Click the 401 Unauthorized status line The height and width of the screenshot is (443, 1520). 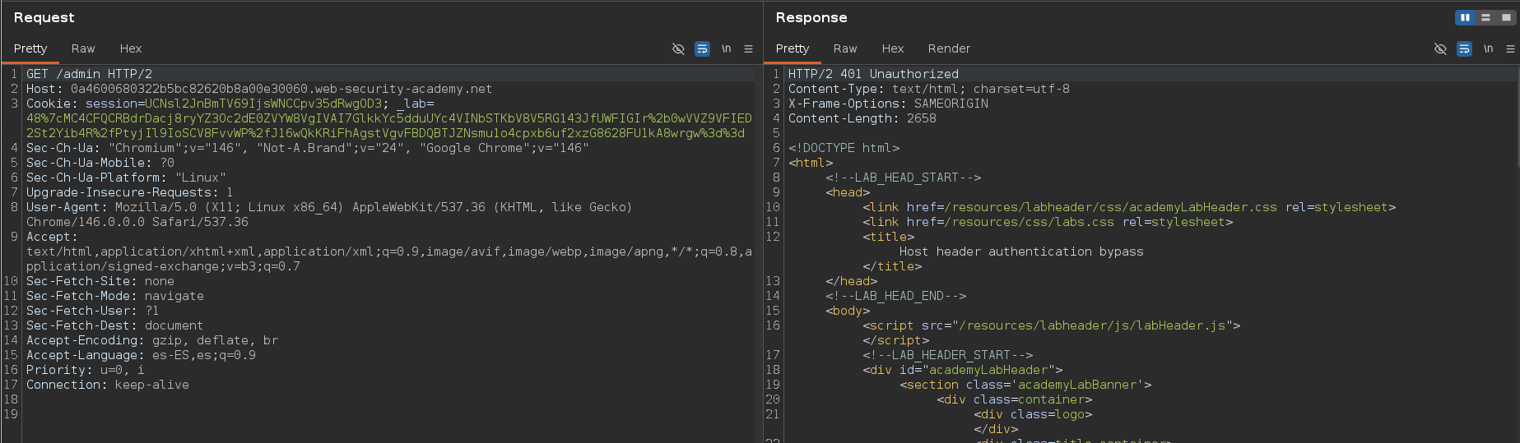point(873,74)
